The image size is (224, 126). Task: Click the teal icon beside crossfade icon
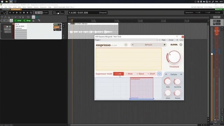[37, 17]
